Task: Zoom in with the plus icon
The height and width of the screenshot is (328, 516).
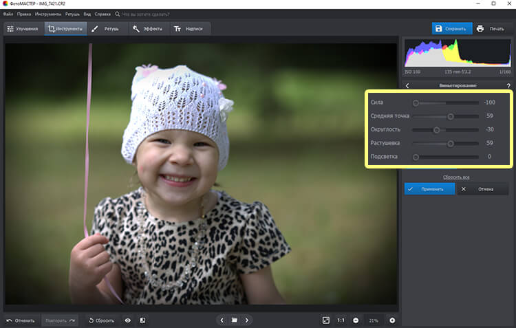Action: coord(392,320)
